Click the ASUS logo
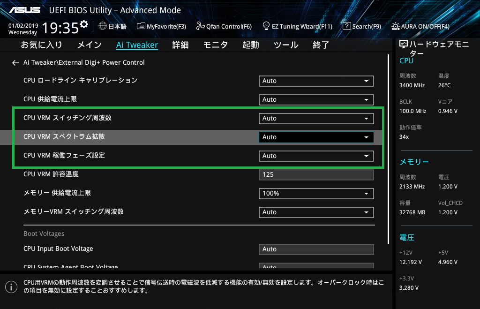The image size is (480, 309). pos(24,10)
